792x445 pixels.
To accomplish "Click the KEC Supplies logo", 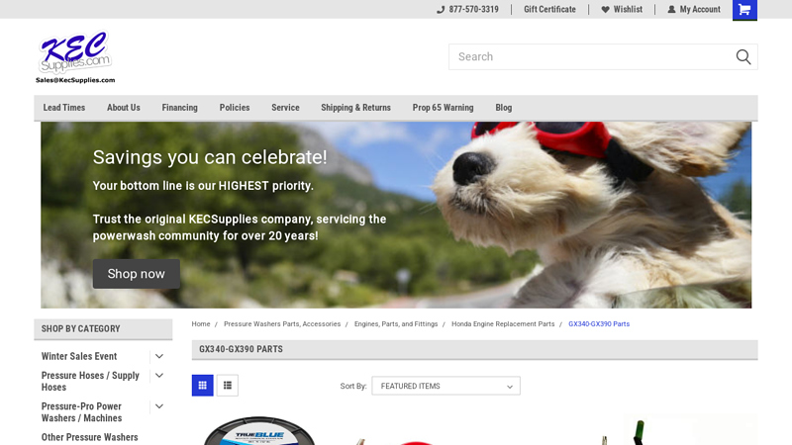I will [75, 57].
